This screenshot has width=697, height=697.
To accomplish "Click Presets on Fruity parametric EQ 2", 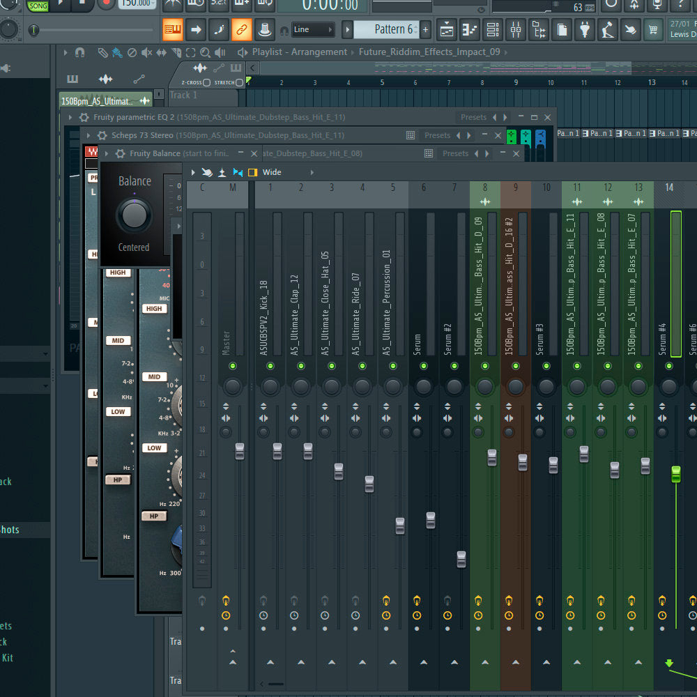I will click(x=473, y=118).
